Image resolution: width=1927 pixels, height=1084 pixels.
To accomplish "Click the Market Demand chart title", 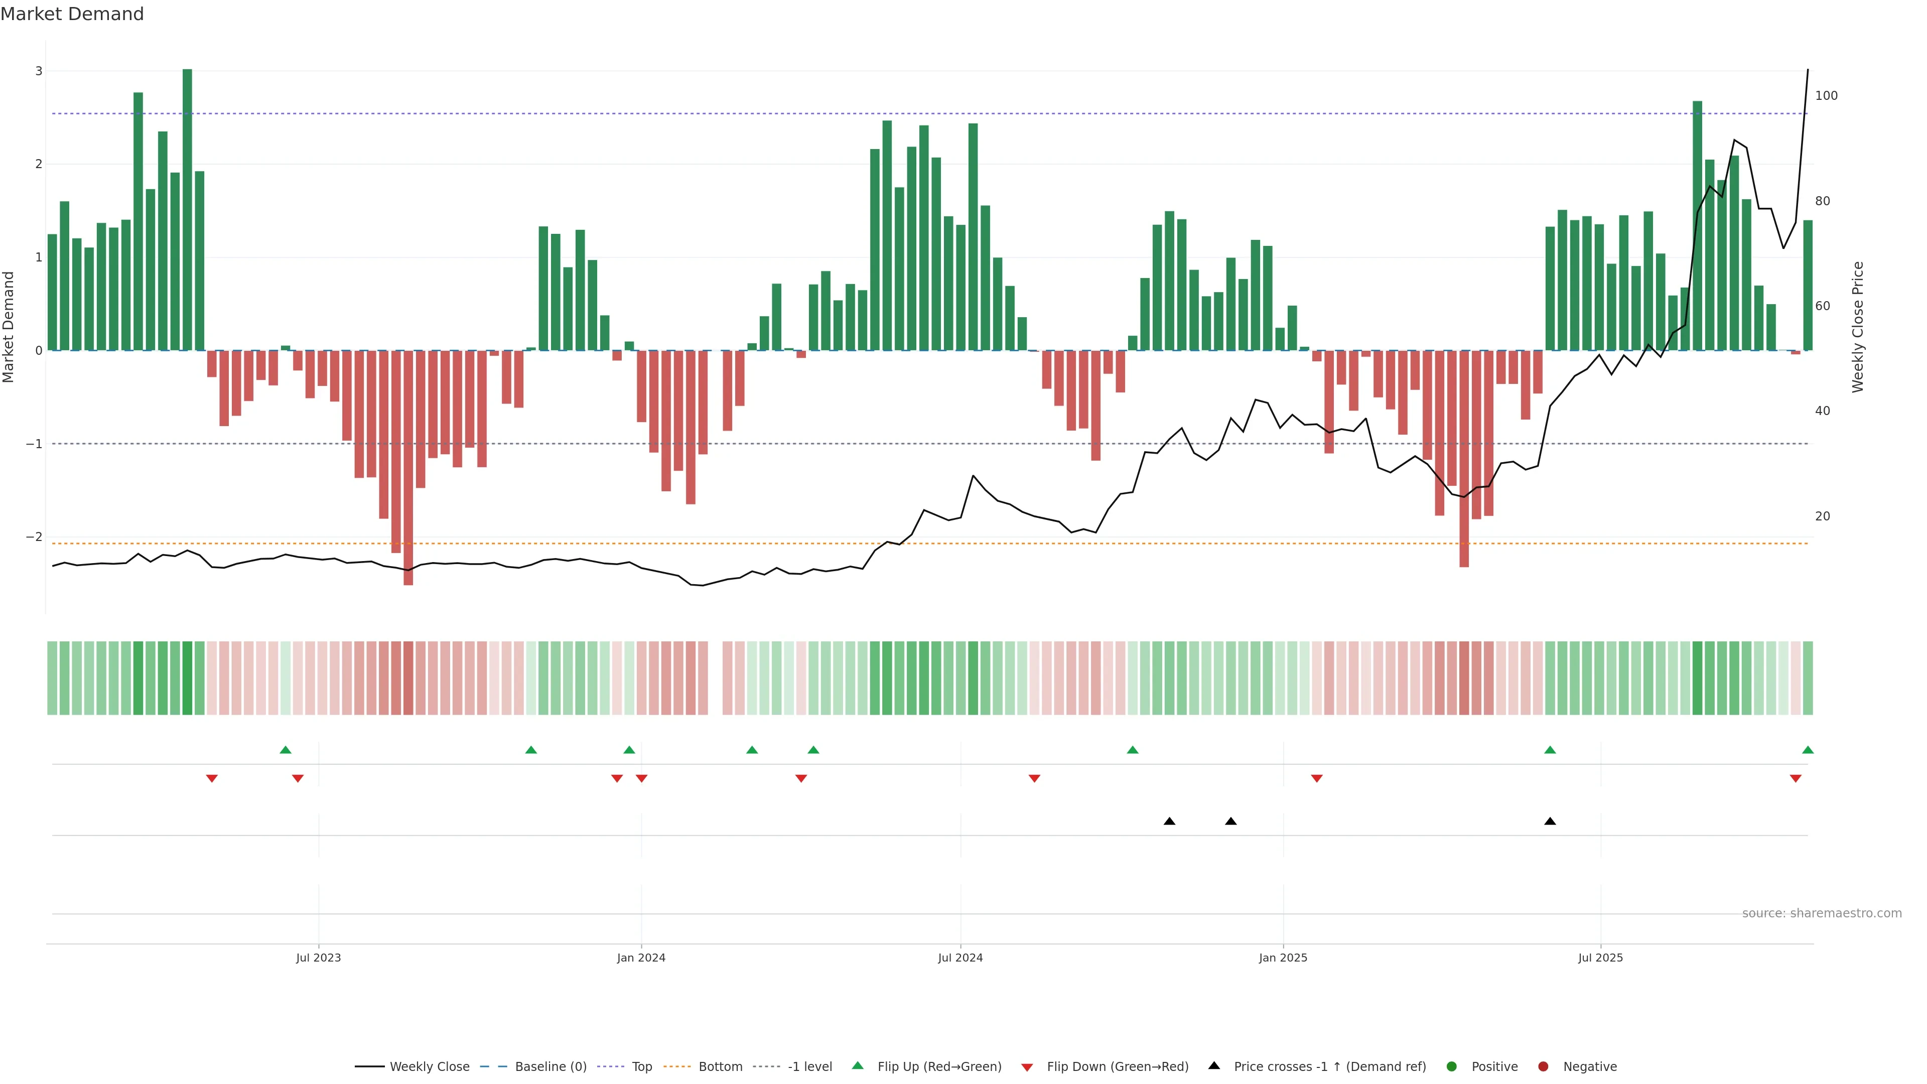I will pos(72,14).
